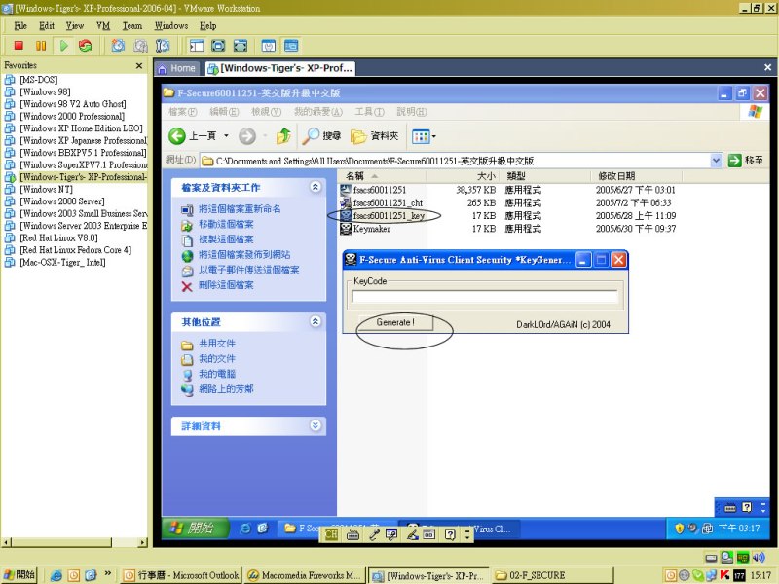Select [Red Hat Linux Fedora Core 4] favorite

click(x=76, y=250)
